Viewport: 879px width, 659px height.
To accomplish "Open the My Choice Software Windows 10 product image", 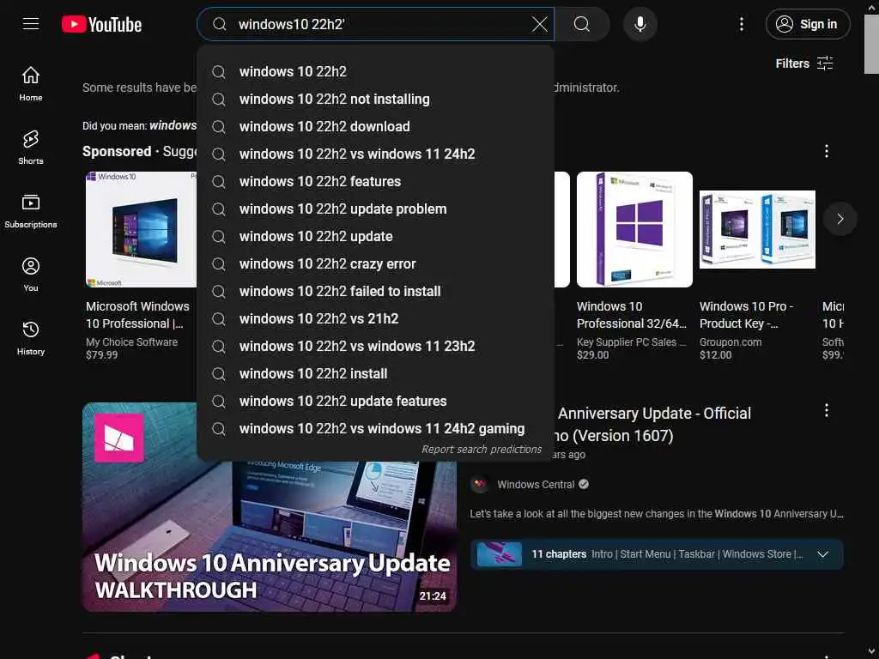I will point(141,229).
